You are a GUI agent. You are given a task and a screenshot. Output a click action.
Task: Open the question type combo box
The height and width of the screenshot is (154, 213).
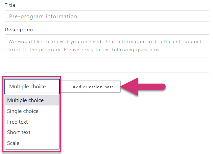pos(32,87)
